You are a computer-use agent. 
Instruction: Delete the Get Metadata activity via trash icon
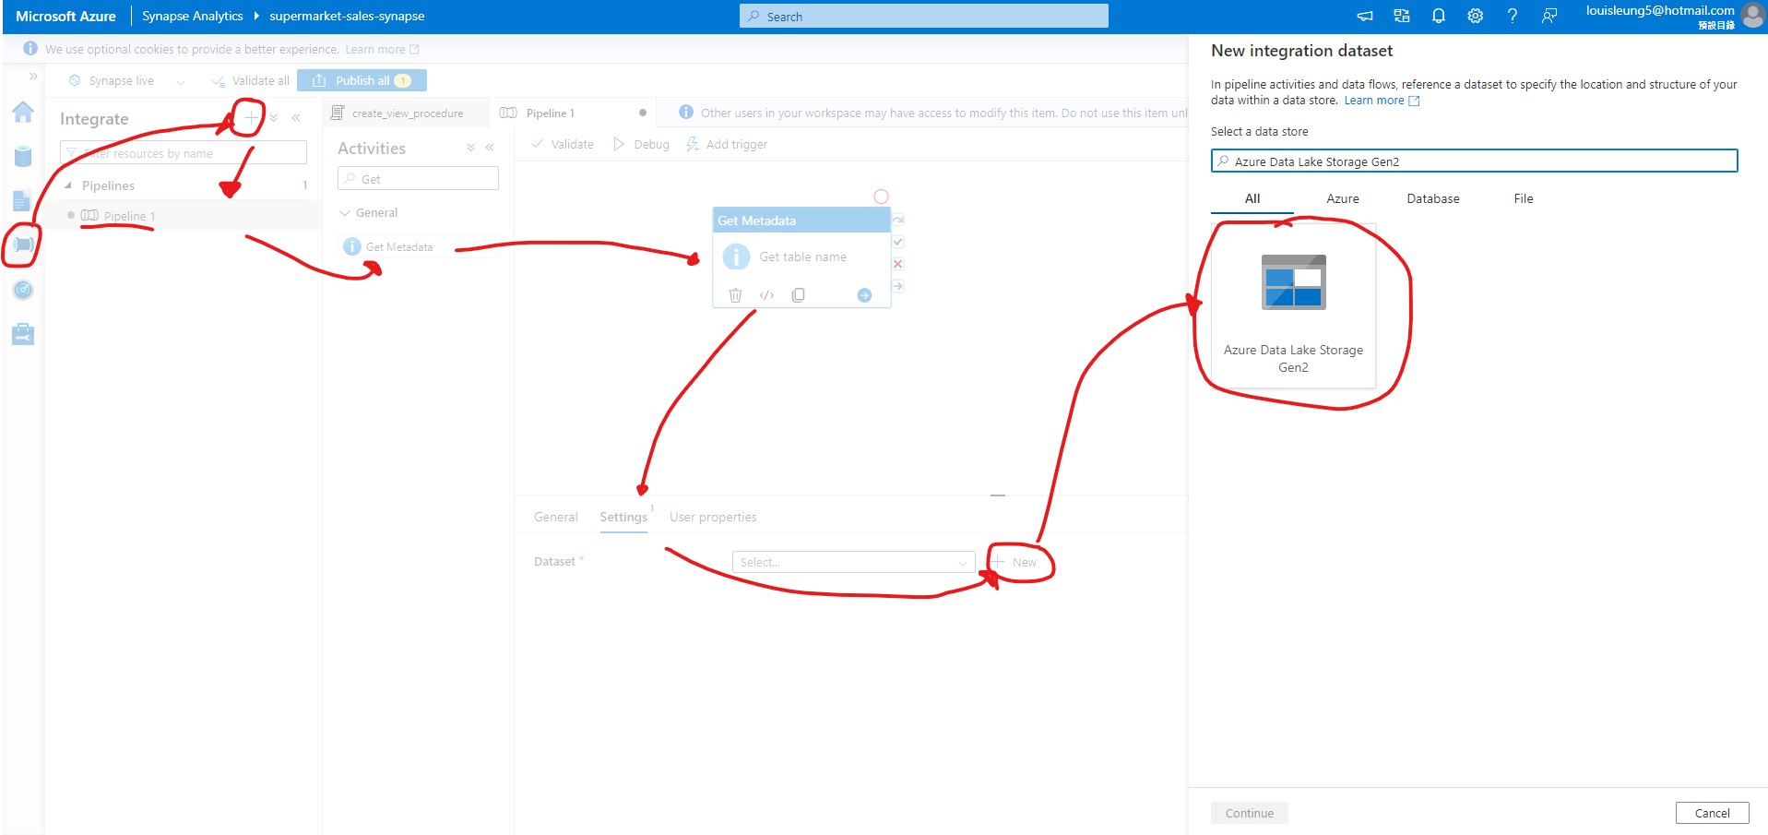(735, 294)
